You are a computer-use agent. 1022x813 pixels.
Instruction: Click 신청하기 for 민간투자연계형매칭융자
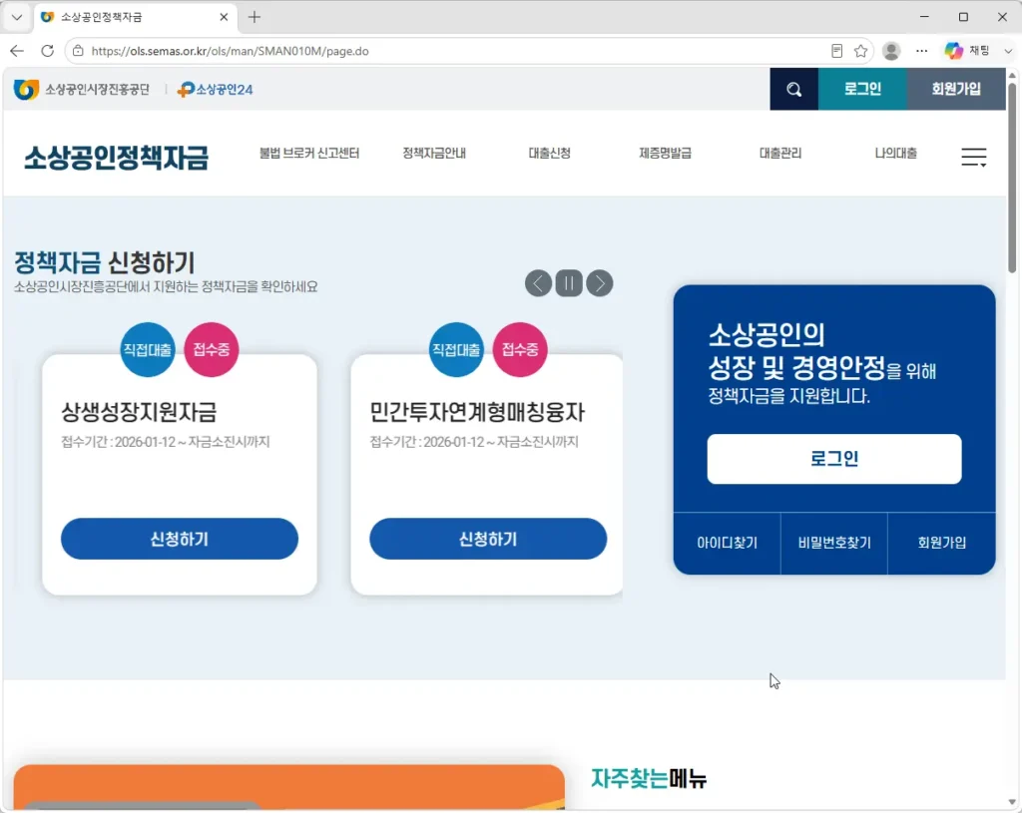[x=488, y=539]
